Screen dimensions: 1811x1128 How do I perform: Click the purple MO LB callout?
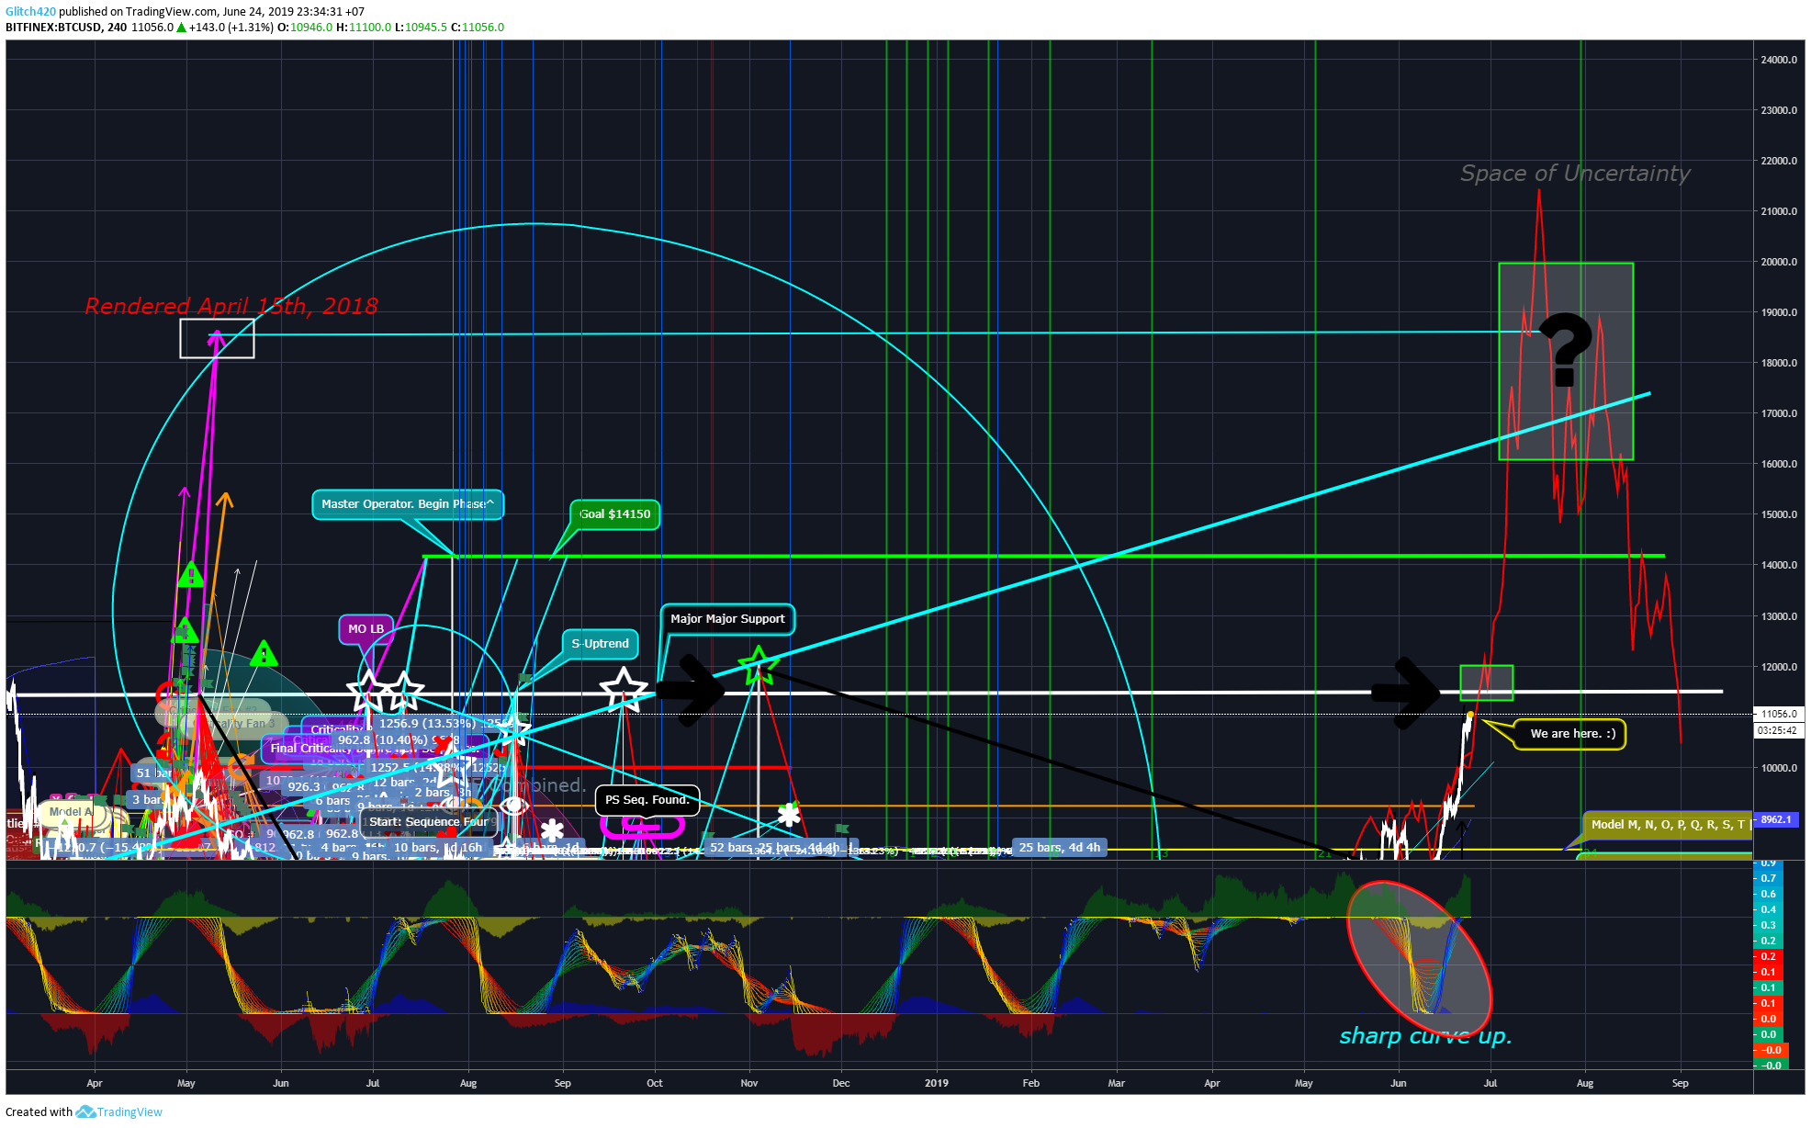366,629
